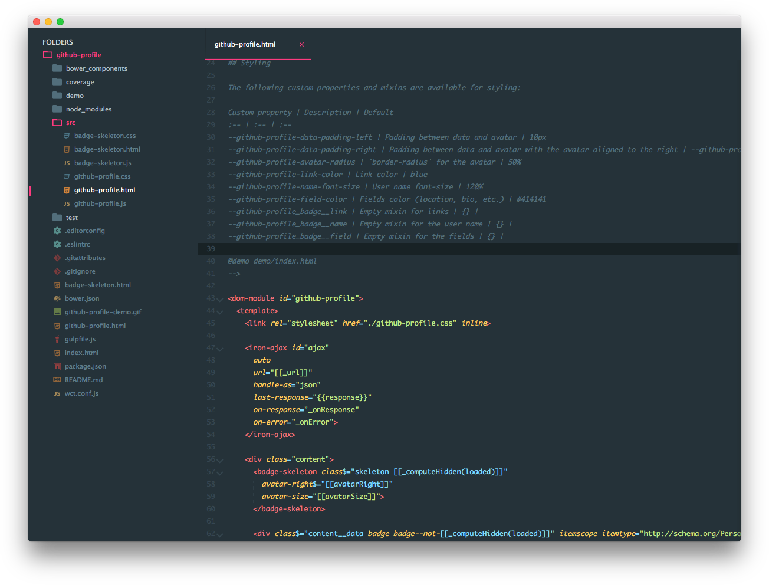Expand the node_modules folder
The height and width of the screenshot is (585, 769).
click(88, 109)
